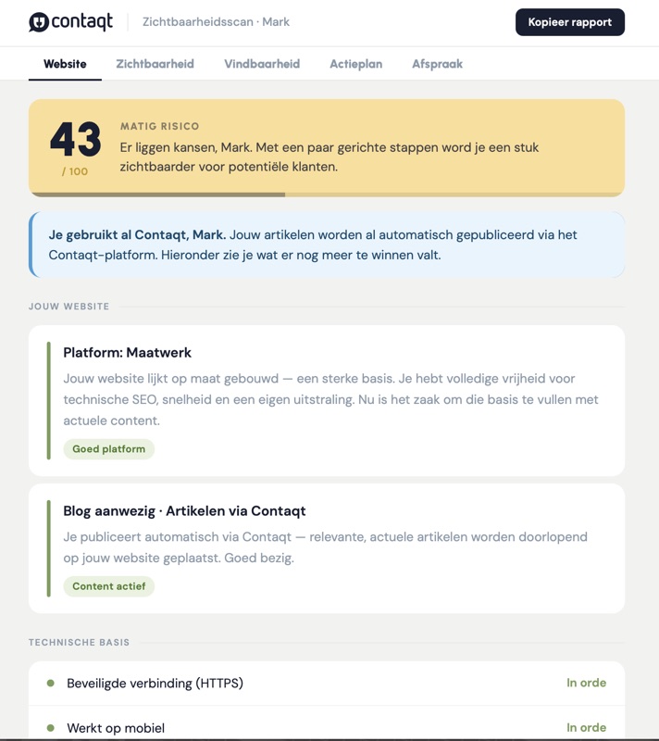Click the Zichtbaarheidsscan · Mark header title
Screen dimensions: 659x741
pos(216,22)
